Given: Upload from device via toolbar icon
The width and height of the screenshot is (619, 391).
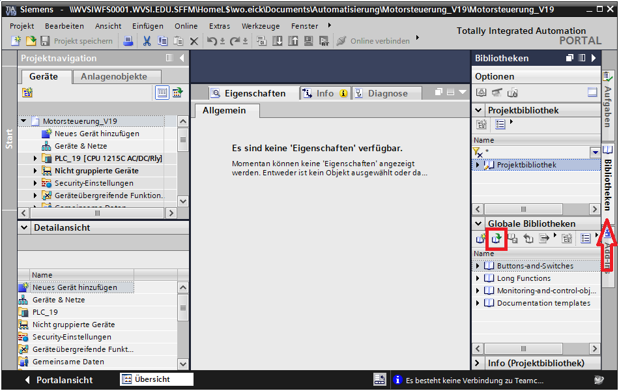Looking at the screenshot, I should click(293, 40).
